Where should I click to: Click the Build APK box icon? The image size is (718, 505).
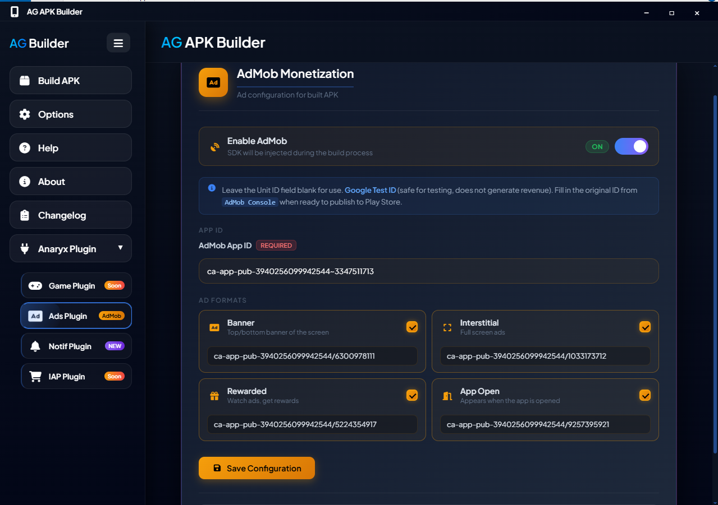tap(25, 81)
